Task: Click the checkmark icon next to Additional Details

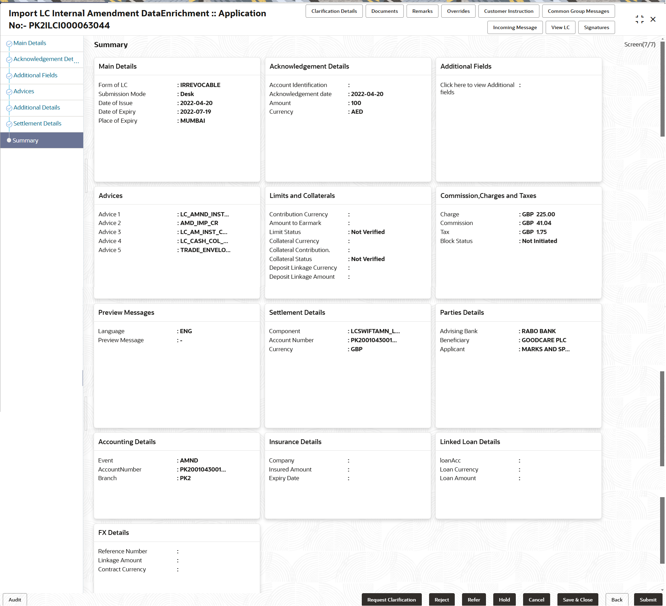Action: click(9, 107)
